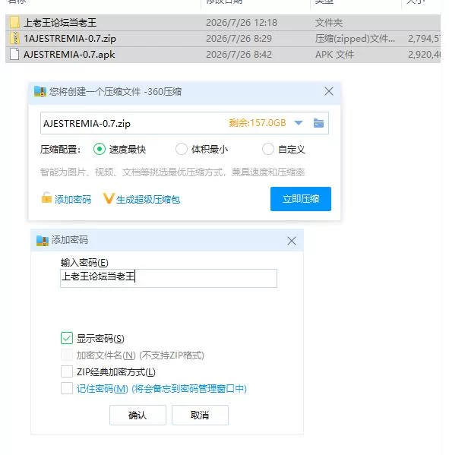Click the V icon for super archive
449x455 pixels.
point(109,198)
